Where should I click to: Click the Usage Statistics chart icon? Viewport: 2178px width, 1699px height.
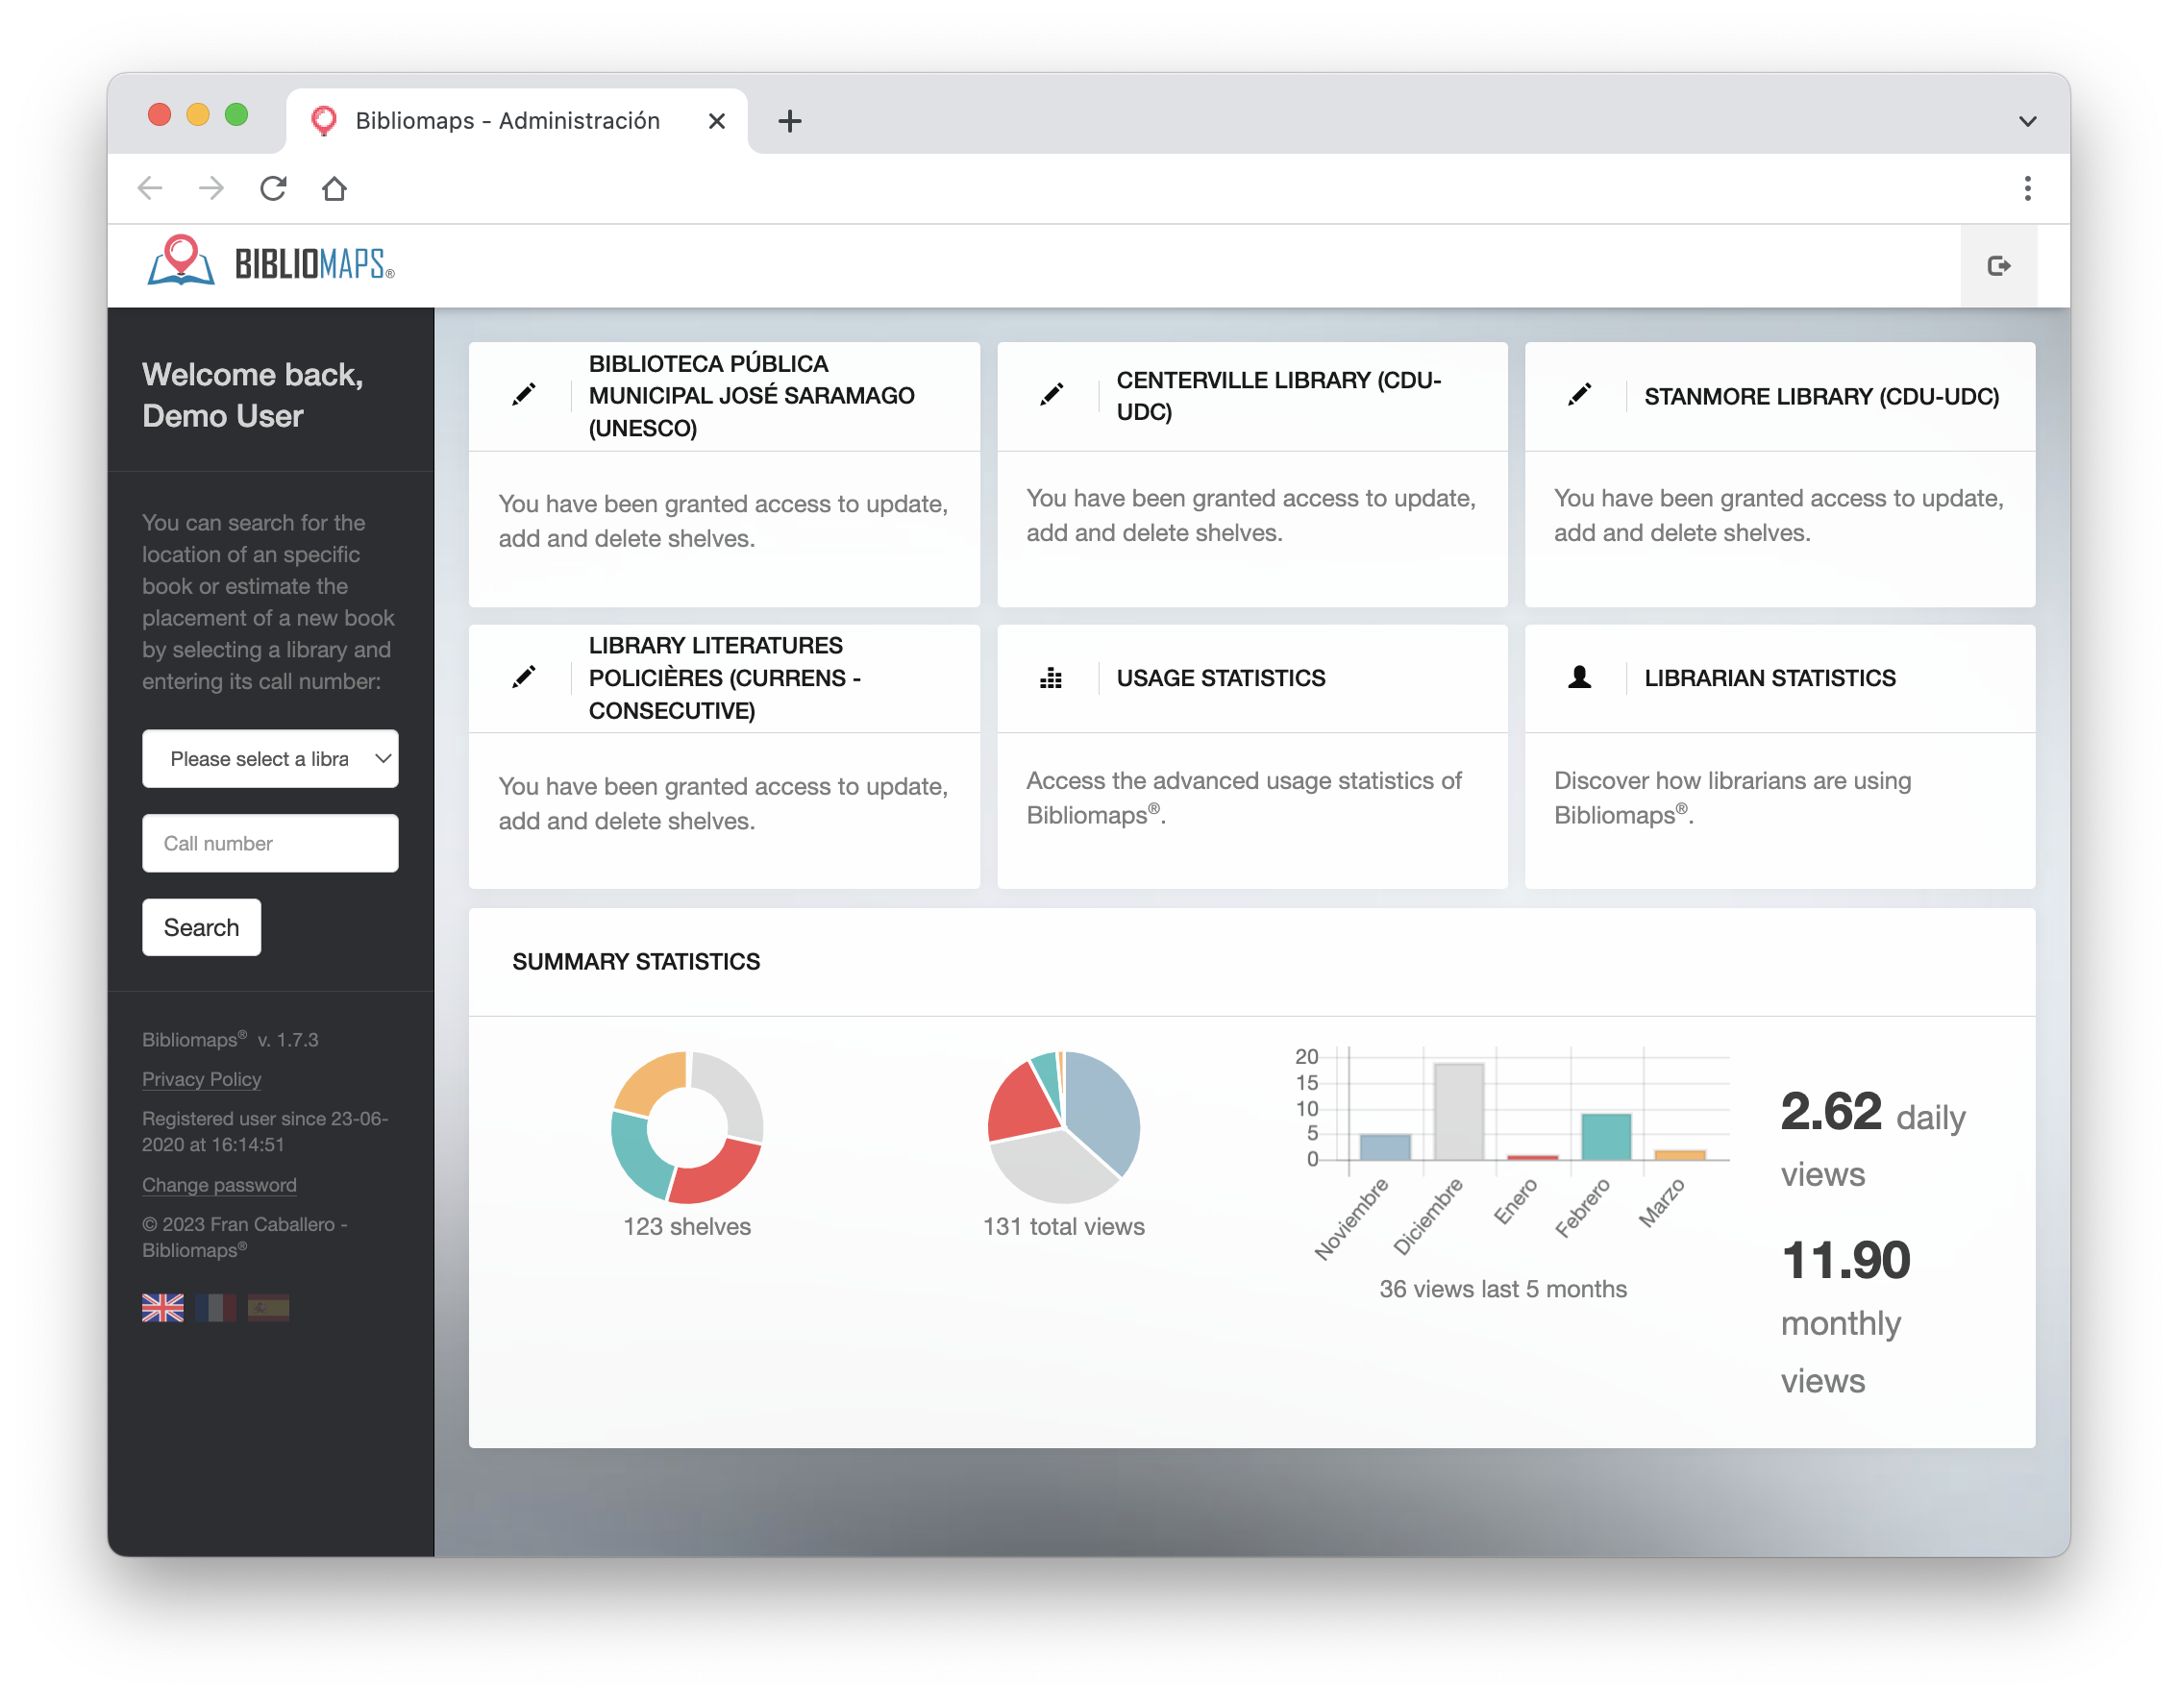[1052, 678]
